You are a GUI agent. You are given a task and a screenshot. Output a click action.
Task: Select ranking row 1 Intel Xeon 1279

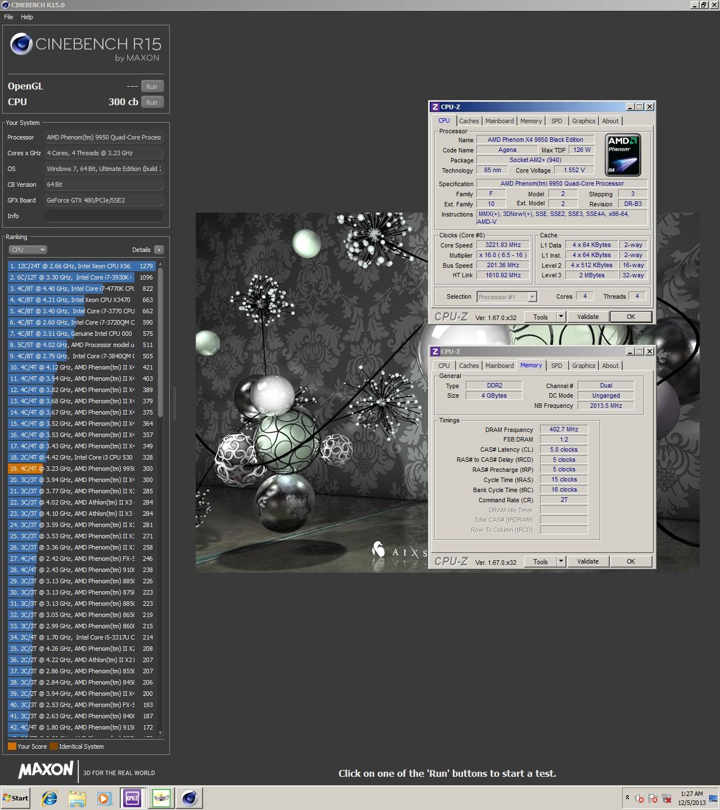pos(82,266)
